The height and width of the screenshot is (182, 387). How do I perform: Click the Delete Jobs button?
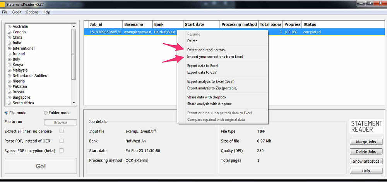click(x=366, y=152)
